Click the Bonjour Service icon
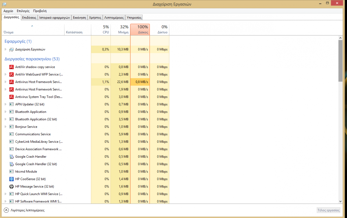The width and height of the screenshot is (347, 218). (x=12, y=127)
